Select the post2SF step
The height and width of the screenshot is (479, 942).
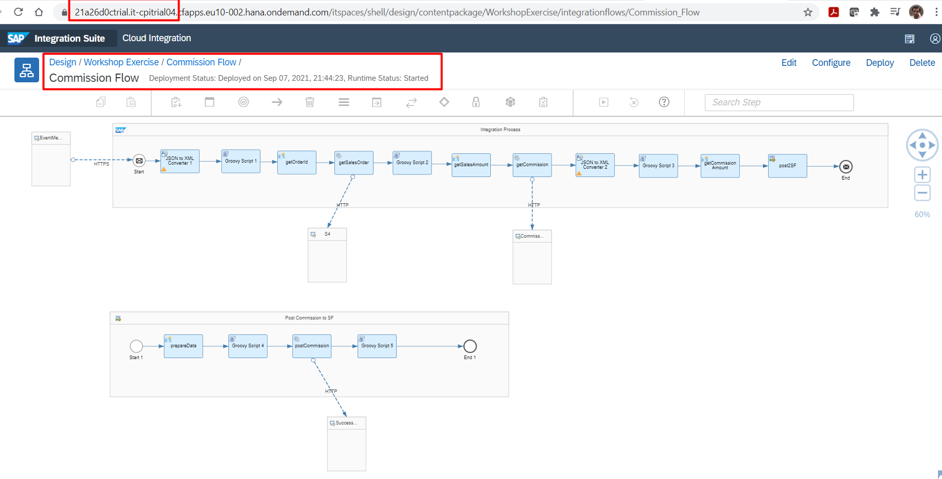(788, 166)
